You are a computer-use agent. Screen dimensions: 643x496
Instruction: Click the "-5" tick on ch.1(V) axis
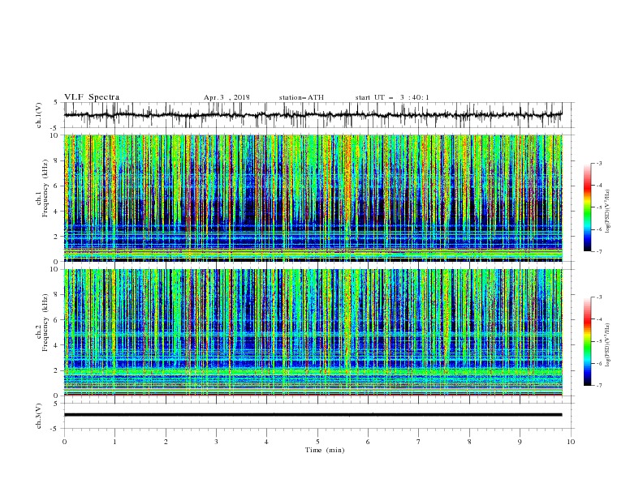point(55,128)
